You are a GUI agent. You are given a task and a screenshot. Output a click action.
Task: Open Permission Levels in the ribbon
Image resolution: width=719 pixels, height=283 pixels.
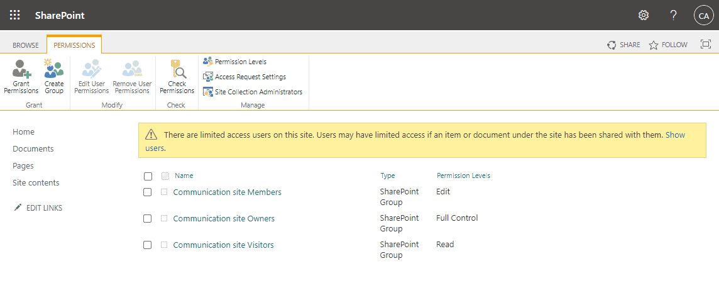point(235,62)
